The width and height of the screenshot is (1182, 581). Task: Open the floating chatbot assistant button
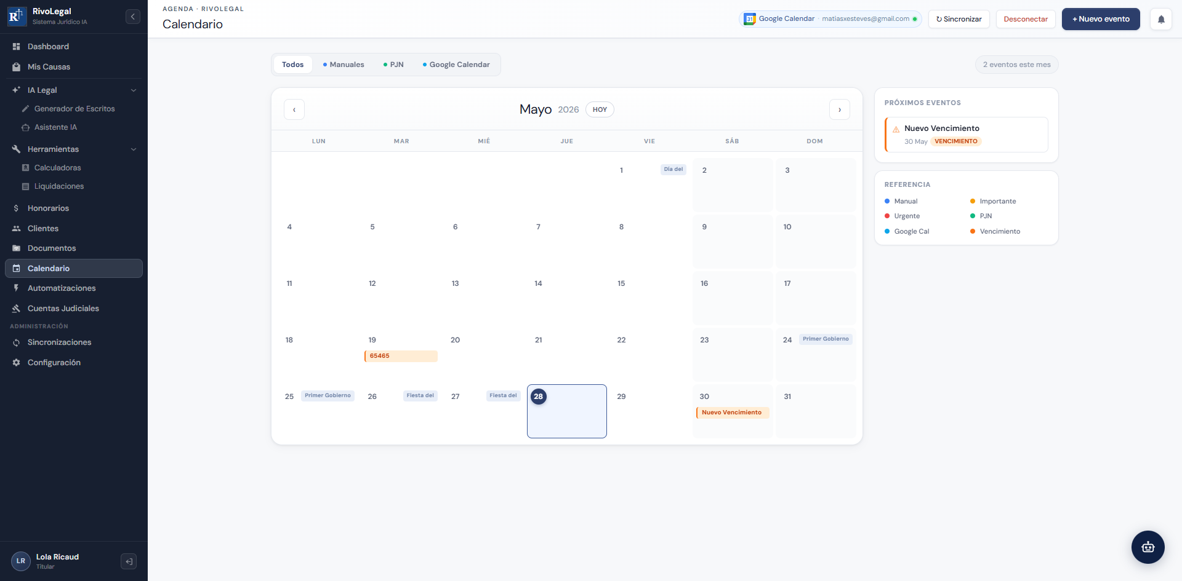(x=1148, y=547)
